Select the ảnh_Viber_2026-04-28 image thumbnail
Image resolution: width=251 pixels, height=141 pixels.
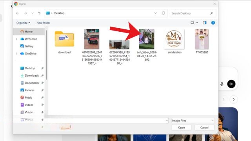tap(146, 39)
